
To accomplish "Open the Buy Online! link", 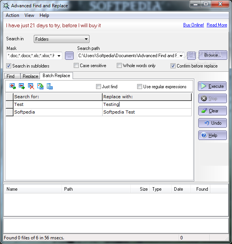I will click(x=193, y=25).
